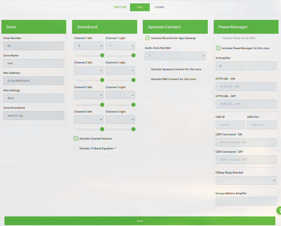281x226 pixels.
Task: Click the Zone-Soundcard field
Action: (x=34, y=116)
